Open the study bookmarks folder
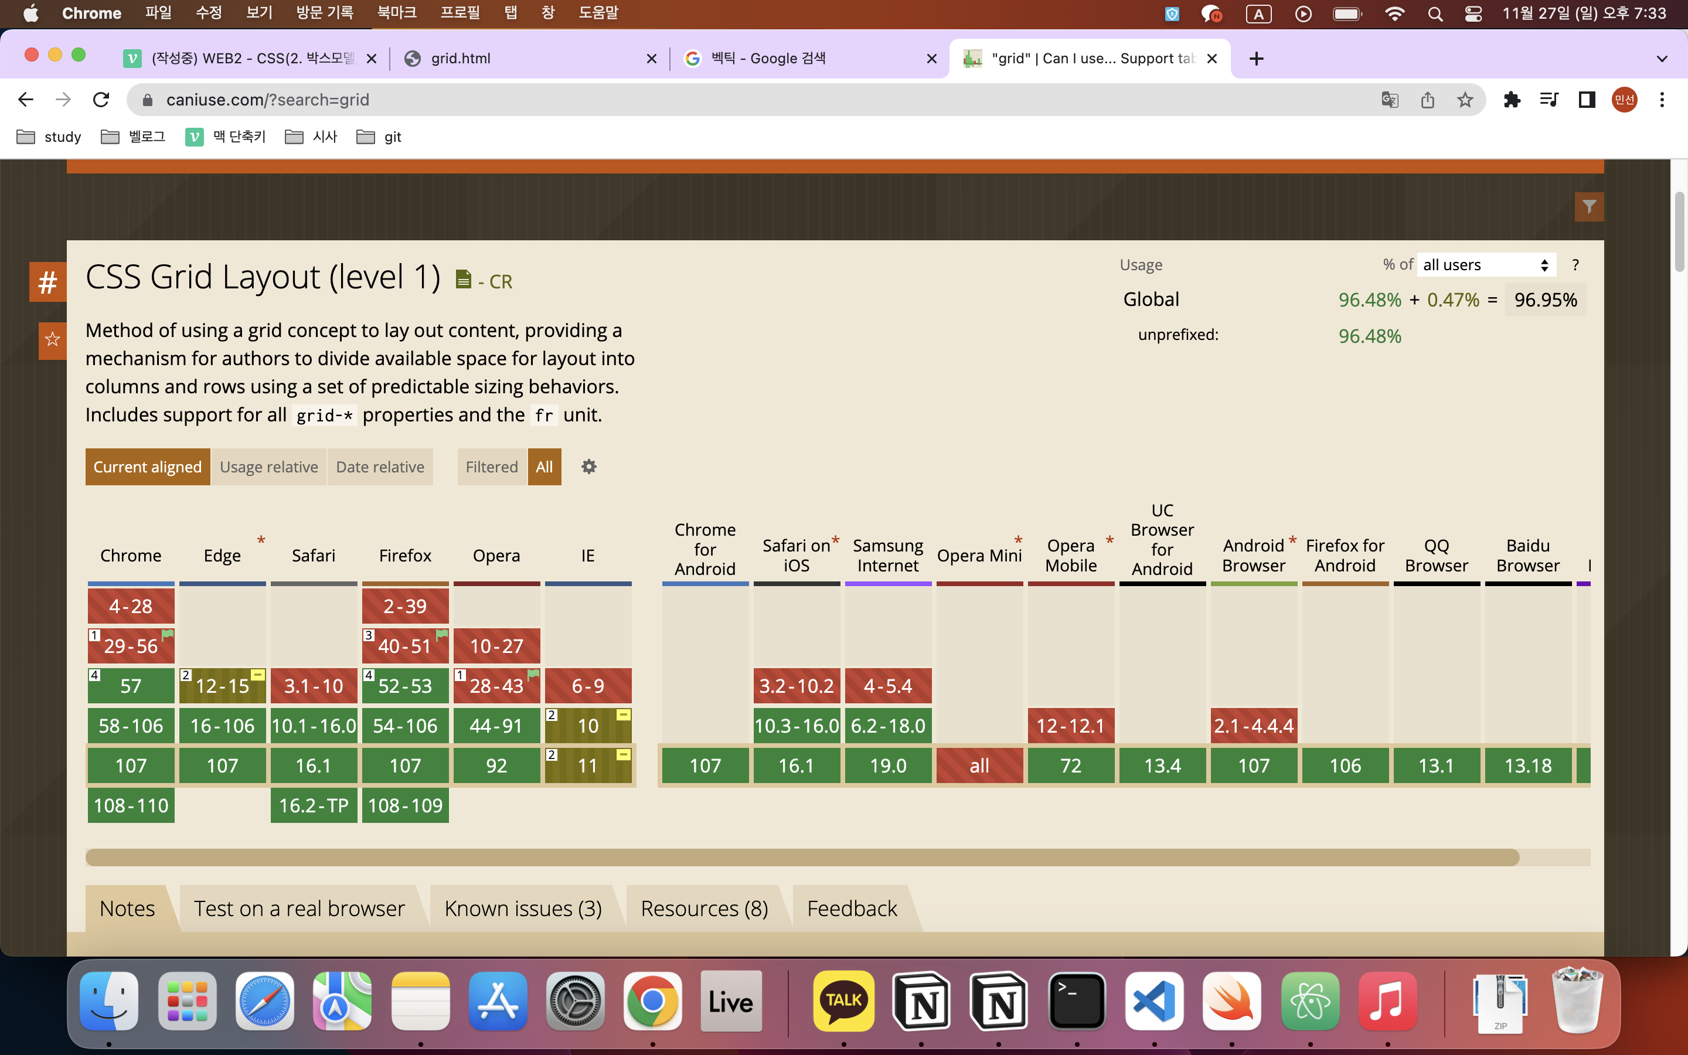 pyautogui.click(x=49, y=137)
